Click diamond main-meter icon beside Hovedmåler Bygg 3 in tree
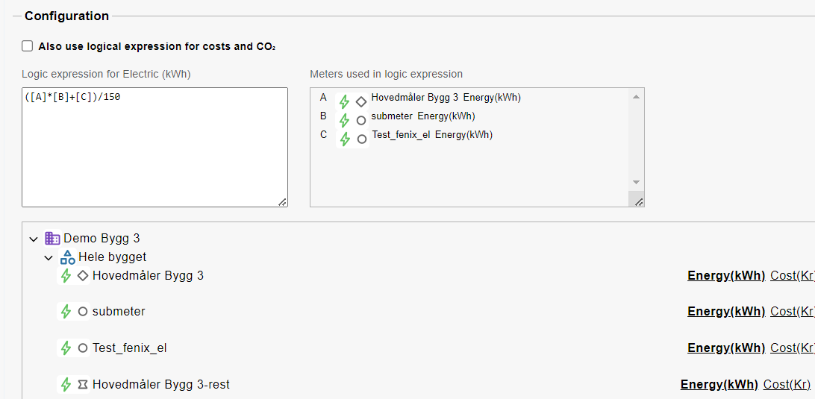This screenshot has height=399, width=815. tap(82, 276)
